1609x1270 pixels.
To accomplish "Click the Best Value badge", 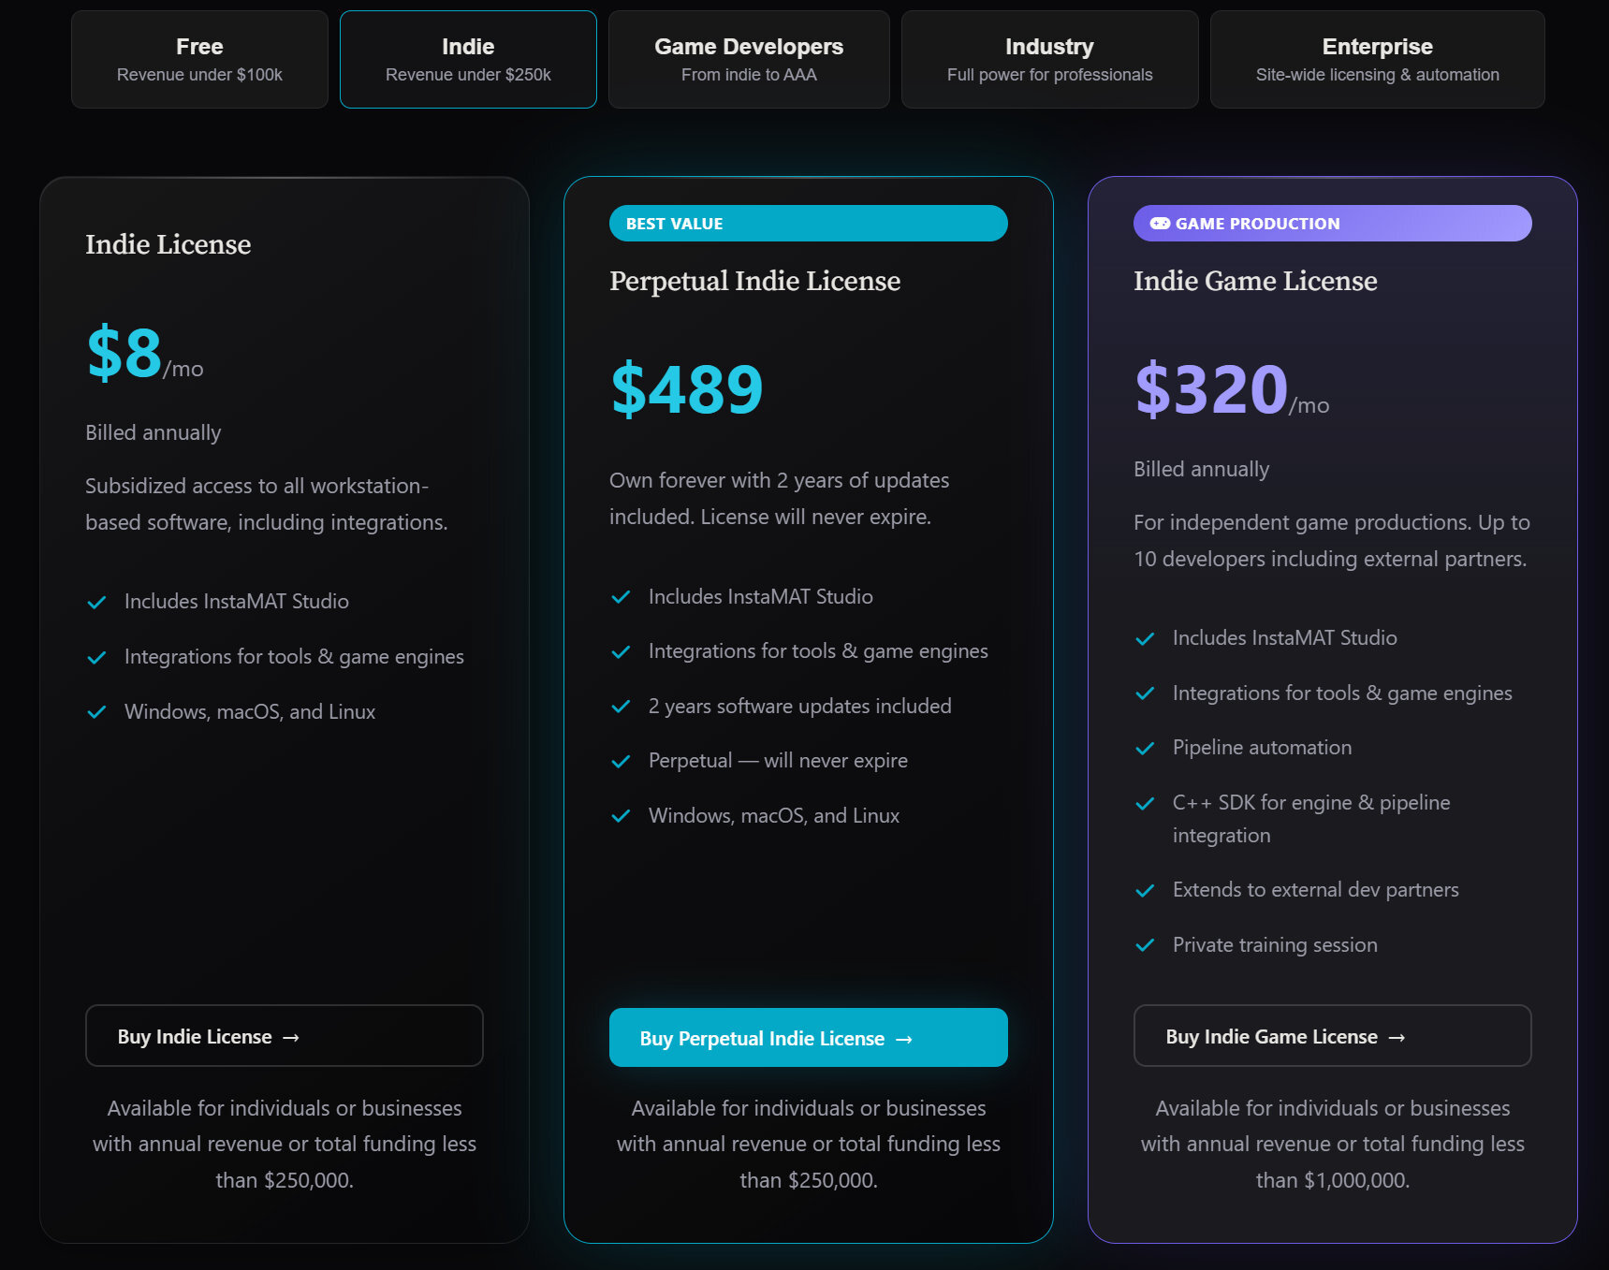I will pos(809,224).
